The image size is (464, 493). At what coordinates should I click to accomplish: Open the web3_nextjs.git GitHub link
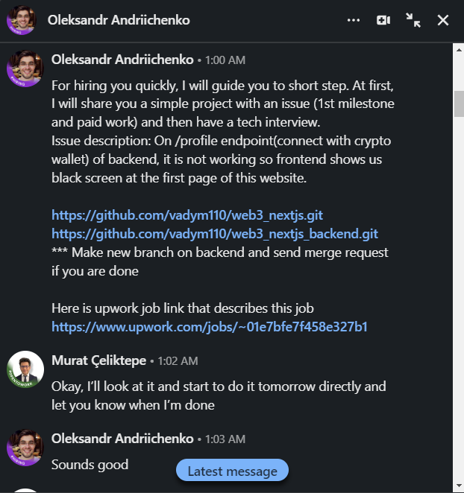[x=186, y=214]
